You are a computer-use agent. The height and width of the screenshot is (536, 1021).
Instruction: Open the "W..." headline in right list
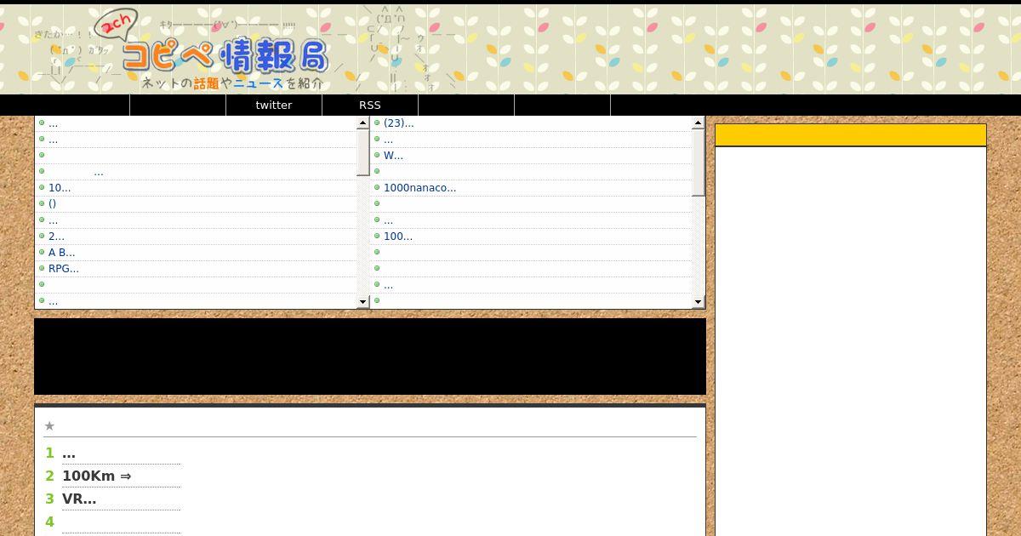394,156
